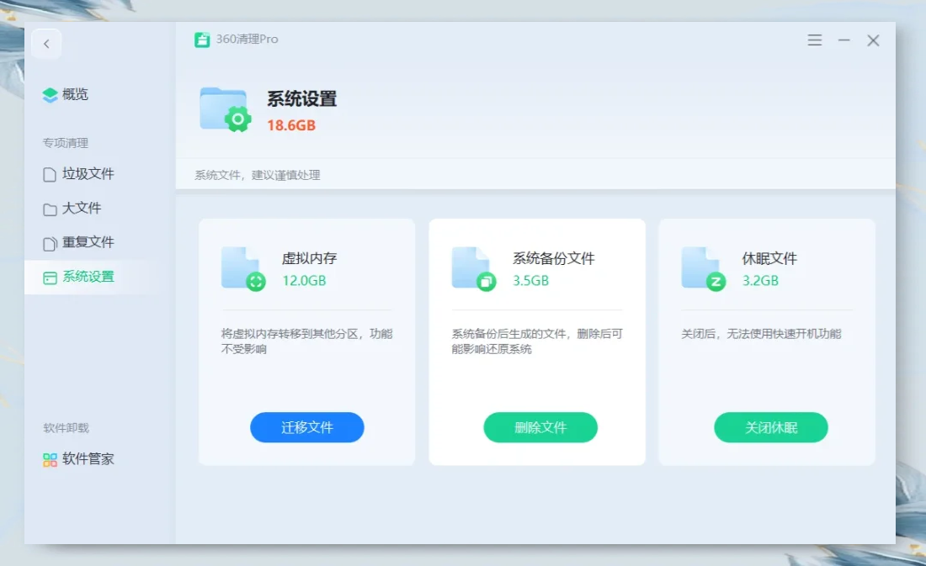Click the 休眠文件 file icon
The height and width of the screenshot is (566, 926).
click(704, 269)
